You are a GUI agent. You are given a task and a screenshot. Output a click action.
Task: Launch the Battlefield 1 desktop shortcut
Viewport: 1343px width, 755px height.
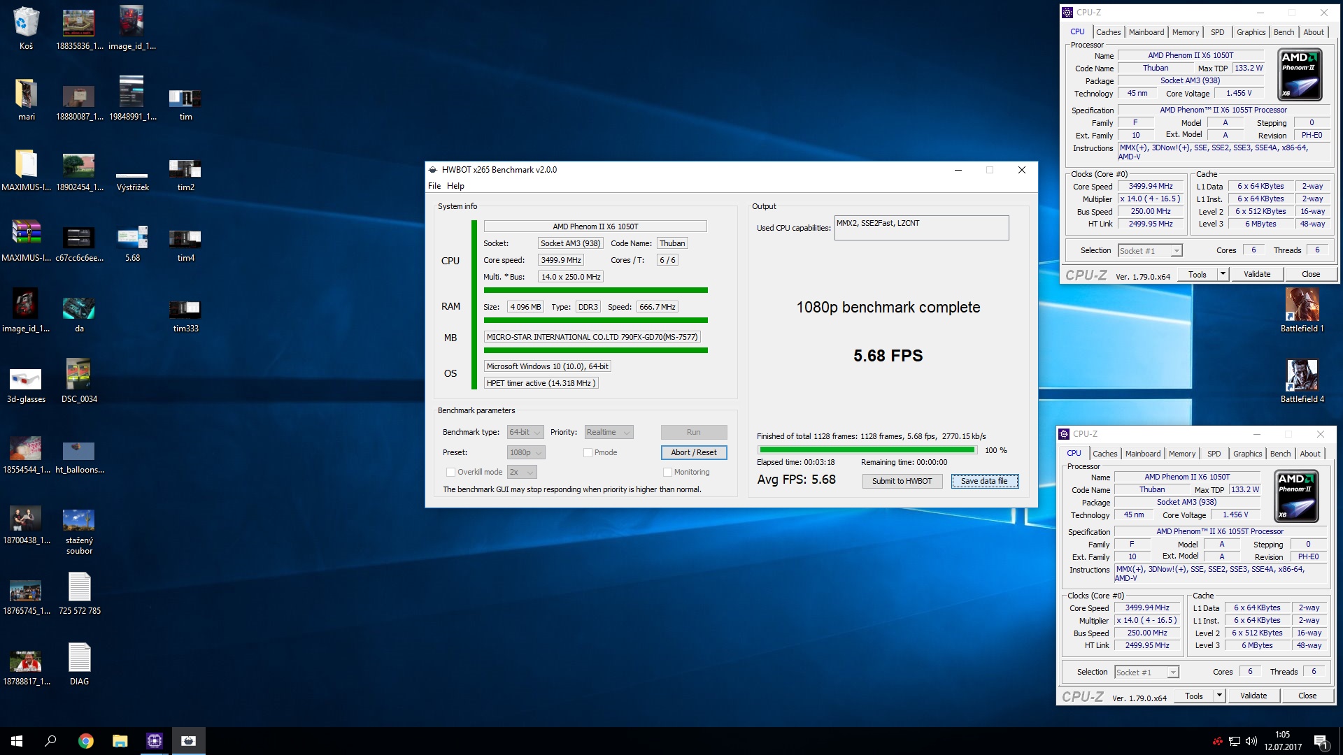point(1302,310)
